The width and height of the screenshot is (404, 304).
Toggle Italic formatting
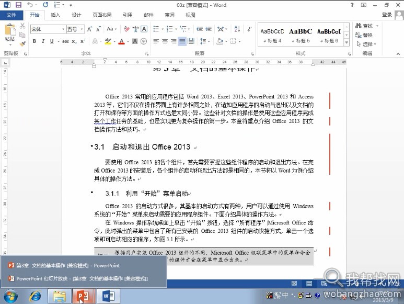tap(43, 41)
